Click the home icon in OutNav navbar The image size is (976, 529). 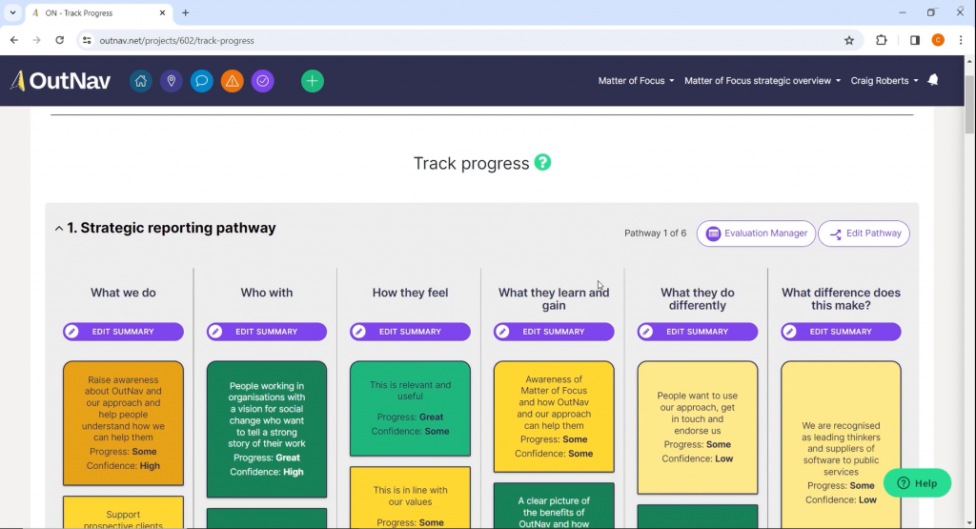point(141,81)
